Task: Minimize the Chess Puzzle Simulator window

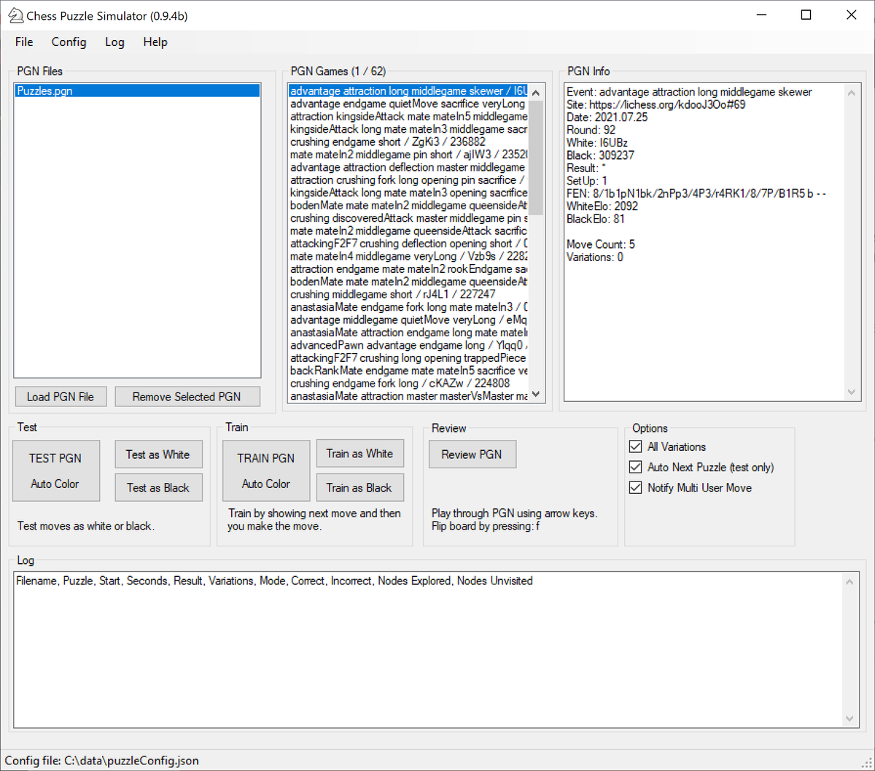Action: click(x=761, y=15)
